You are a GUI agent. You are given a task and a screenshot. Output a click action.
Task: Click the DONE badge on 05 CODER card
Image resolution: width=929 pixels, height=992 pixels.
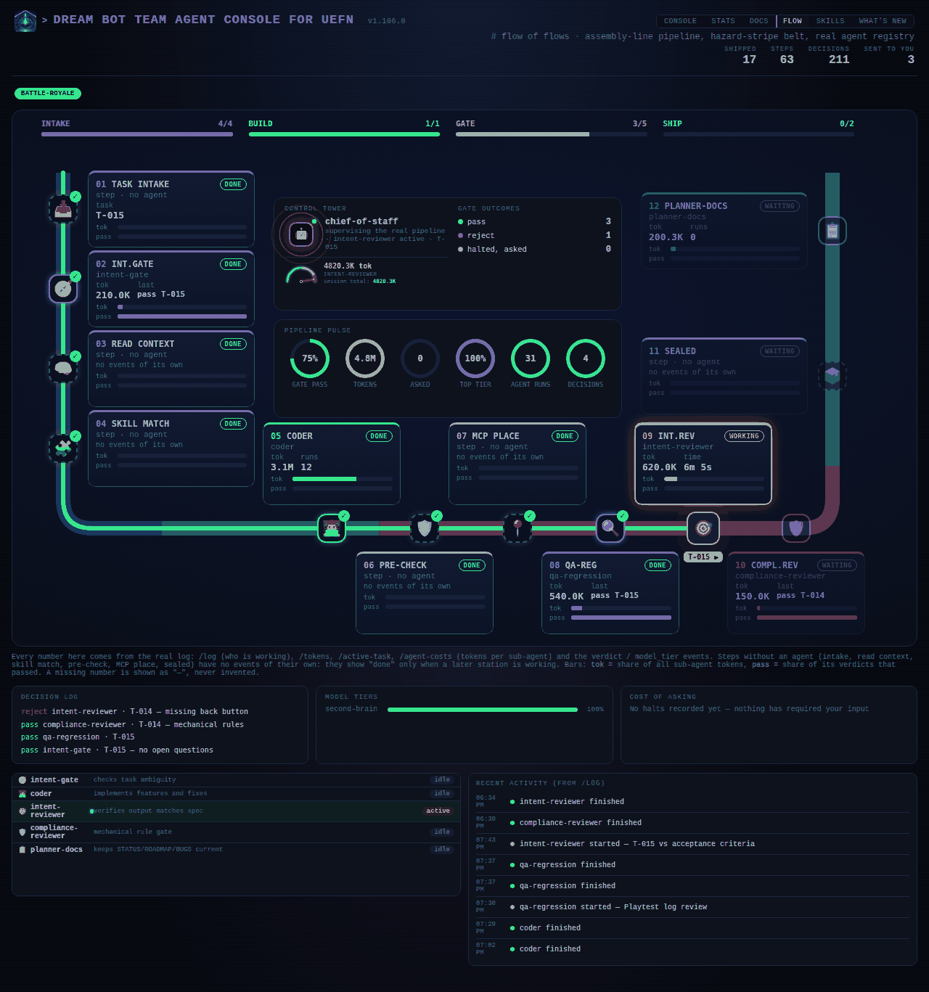[x=379, y=436]
